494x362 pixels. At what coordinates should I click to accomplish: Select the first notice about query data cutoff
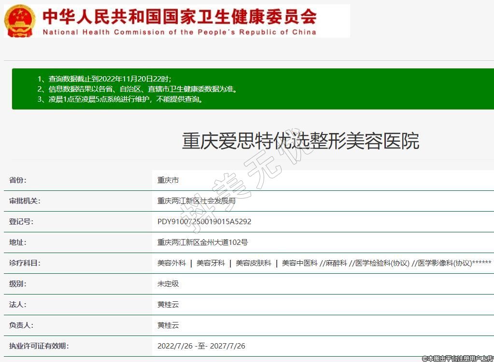point(104,79)
